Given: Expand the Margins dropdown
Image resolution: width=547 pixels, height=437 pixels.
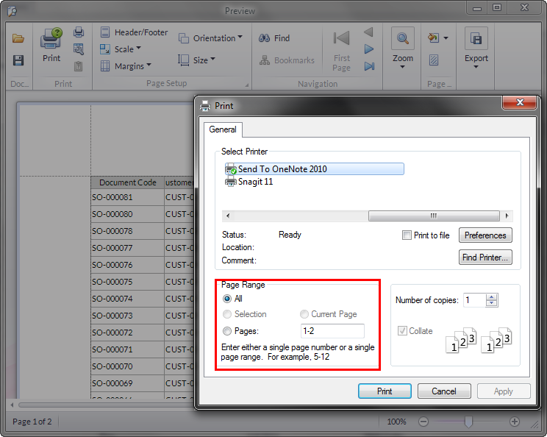Looking at the screenshot, I should pos(132,66).
